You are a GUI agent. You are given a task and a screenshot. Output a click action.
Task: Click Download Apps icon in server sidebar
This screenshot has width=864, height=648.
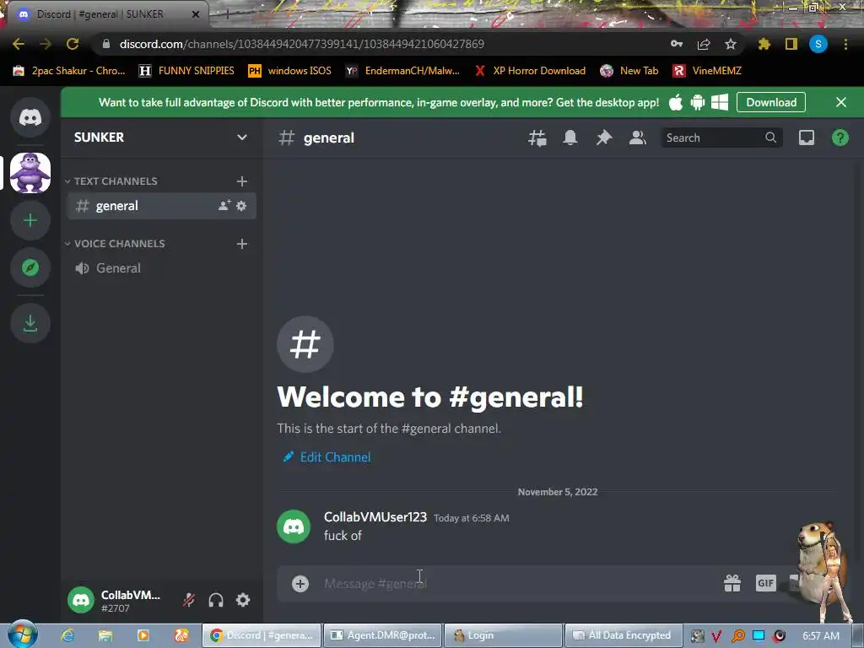[30, 323]
